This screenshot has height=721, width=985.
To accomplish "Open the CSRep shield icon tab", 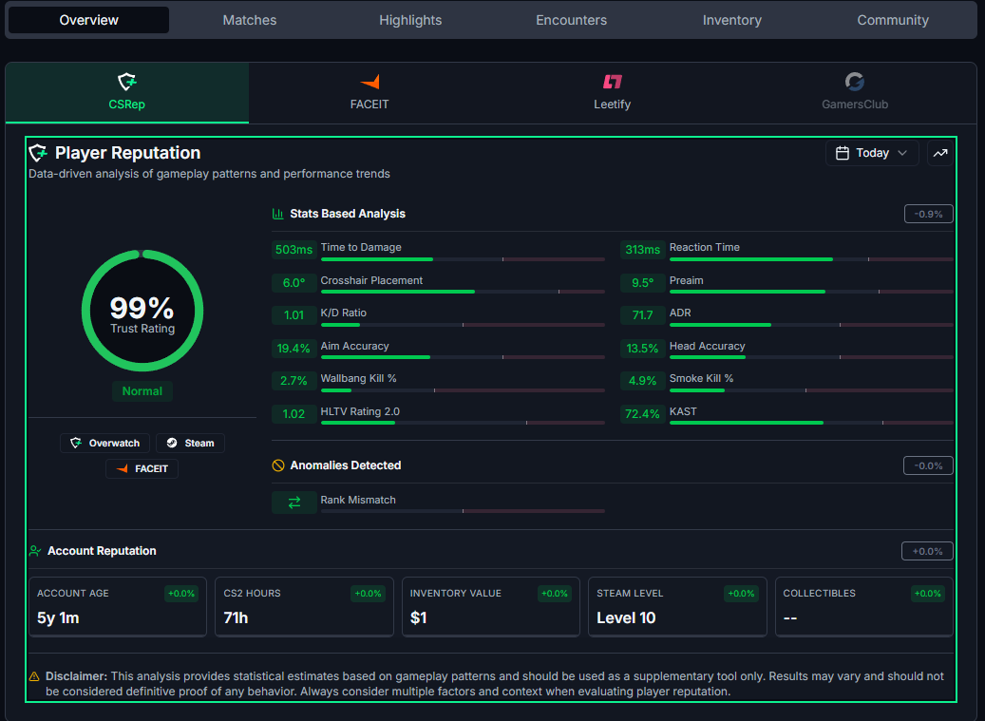I will tap(127, 81).
